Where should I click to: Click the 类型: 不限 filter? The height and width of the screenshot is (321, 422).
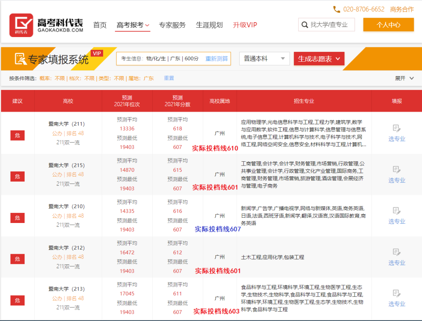click(111, 78)
